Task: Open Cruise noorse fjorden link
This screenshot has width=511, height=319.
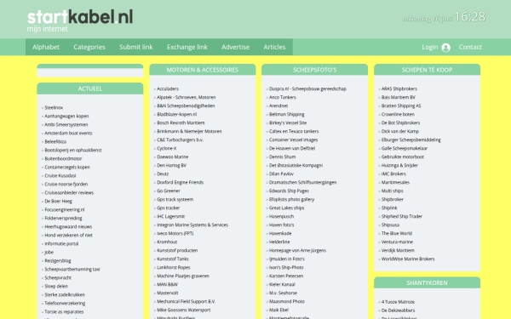Action: [x=66, y=184]
